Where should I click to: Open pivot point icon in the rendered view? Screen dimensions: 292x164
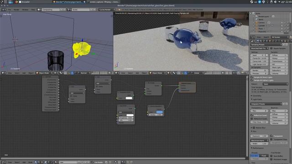[174, 73]
